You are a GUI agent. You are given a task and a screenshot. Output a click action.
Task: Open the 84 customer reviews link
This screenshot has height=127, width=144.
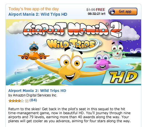(33, 100)
